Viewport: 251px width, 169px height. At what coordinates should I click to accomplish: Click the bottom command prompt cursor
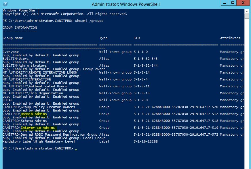pos(76,150)
